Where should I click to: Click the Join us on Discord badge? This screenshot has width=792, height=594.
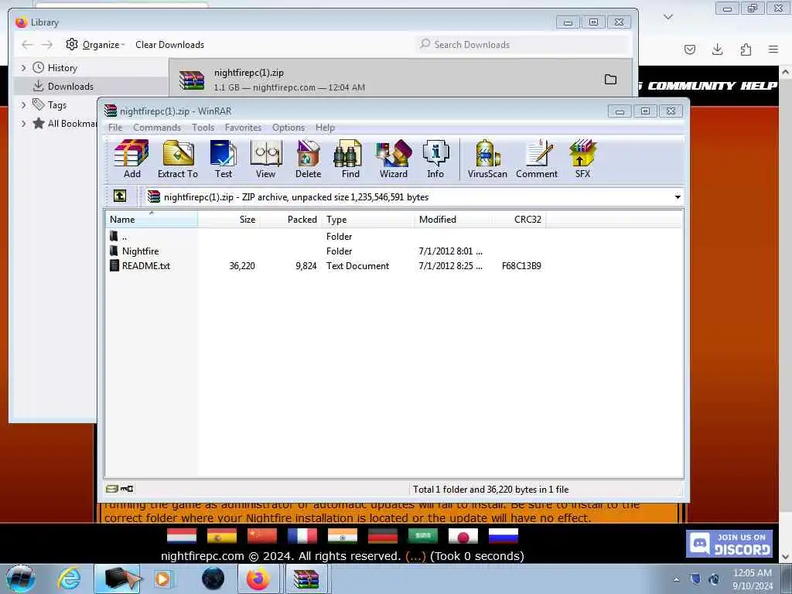tap(730, 544)
